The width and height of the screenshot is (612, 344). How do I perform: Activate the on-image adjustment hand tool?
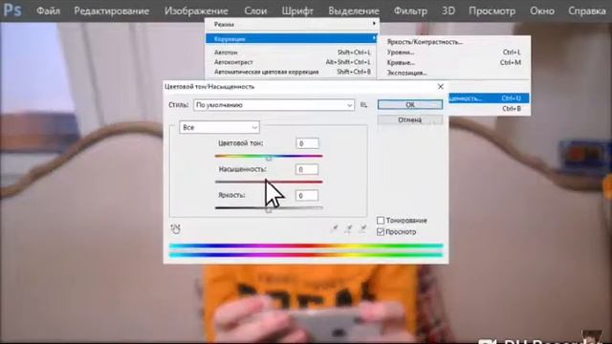tap(176, 229)
